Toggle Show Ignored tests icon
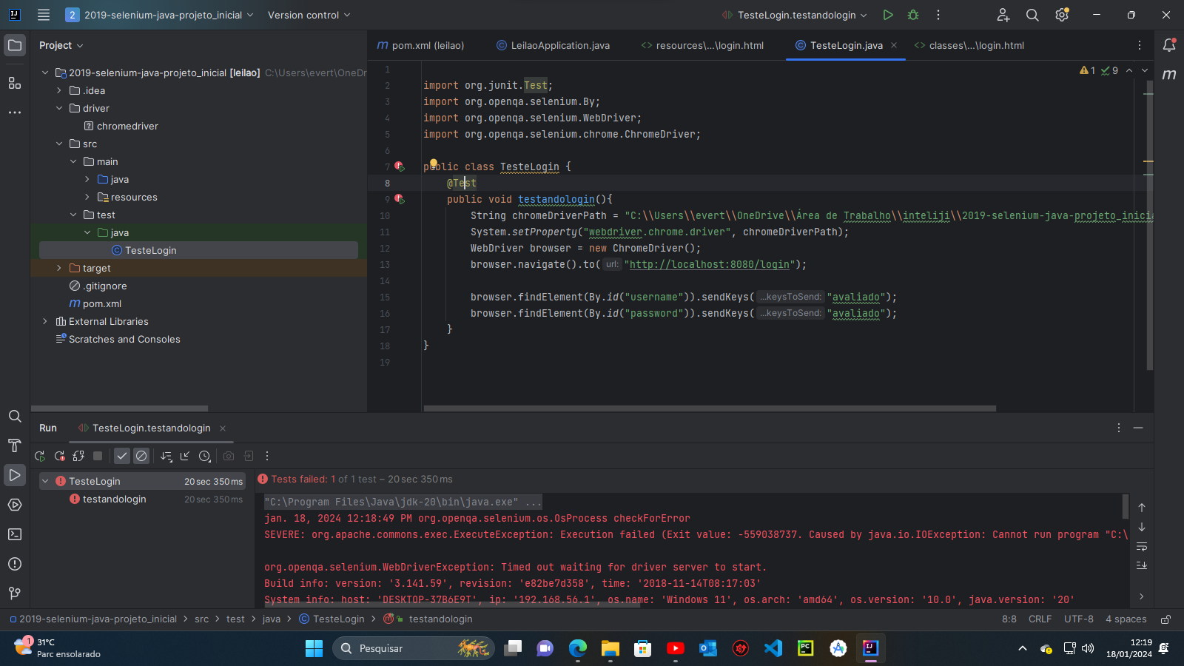Screen dimensions: 1184x666 (x=141, y=456)
